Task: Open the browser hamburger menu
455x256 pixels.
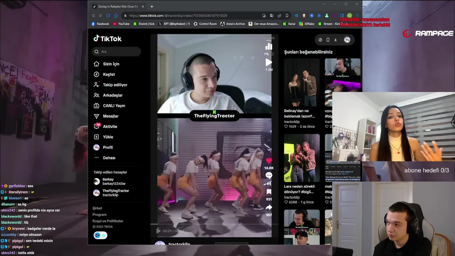Action: point(357,16)
